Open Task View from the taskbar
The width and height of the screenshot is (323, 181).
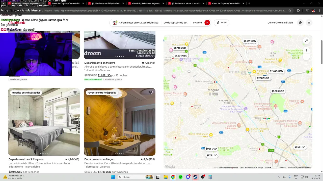158,177
